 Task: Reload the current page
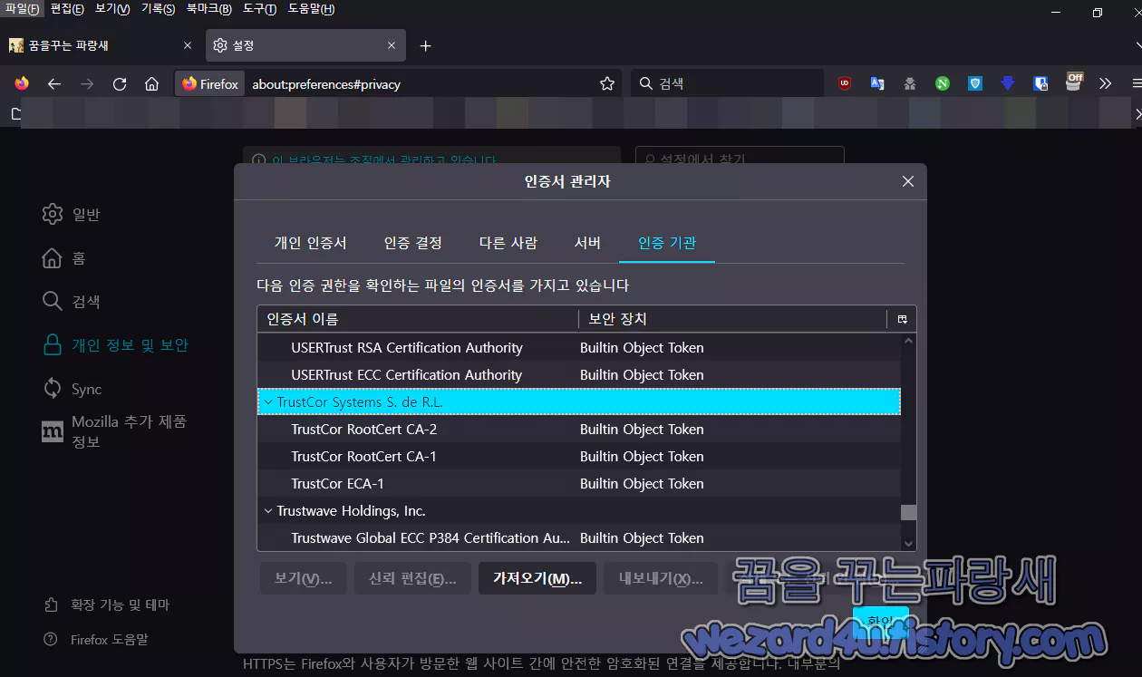pyautogui.click(x=119, y=82)
